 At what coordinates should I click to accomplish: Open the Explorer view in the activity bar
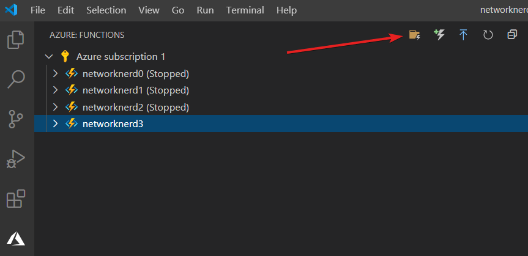click(x=16, y=39)
